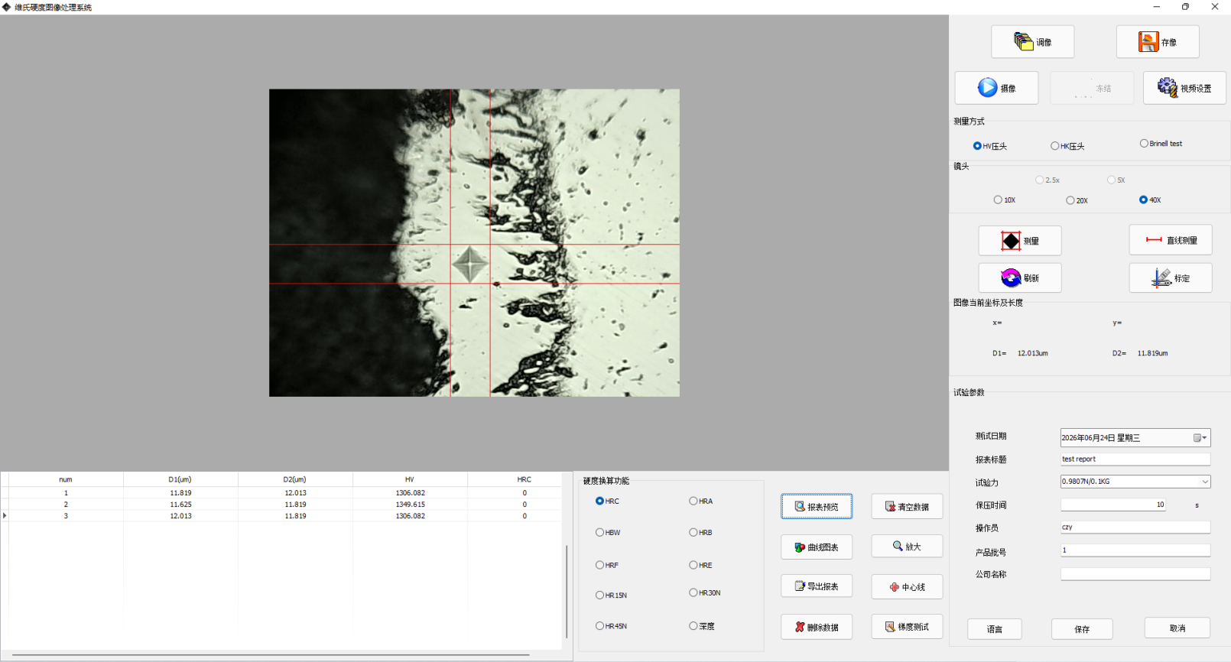Click the D1(um) column header
This screenshot has width=1231, height=662.
coord(180,479)
